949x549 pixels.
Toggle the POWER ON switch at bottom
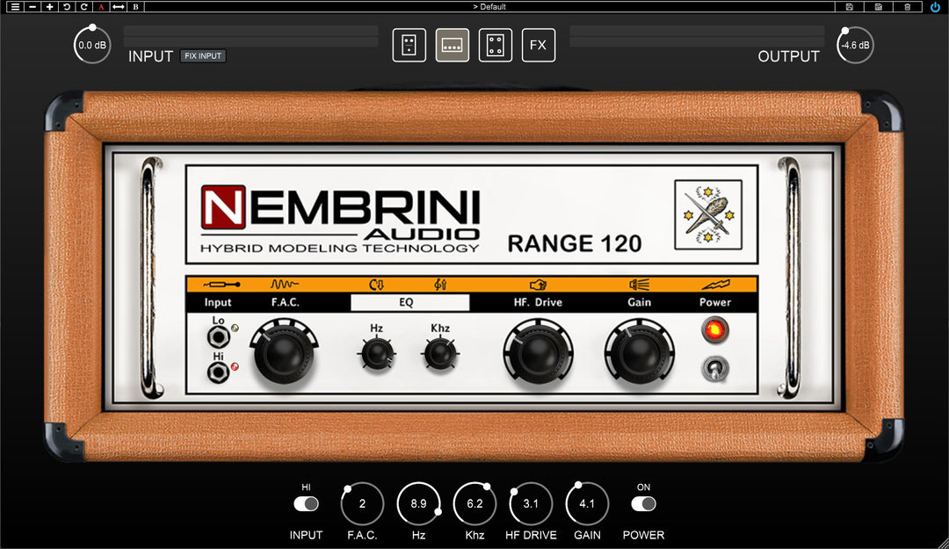point(643,504)
